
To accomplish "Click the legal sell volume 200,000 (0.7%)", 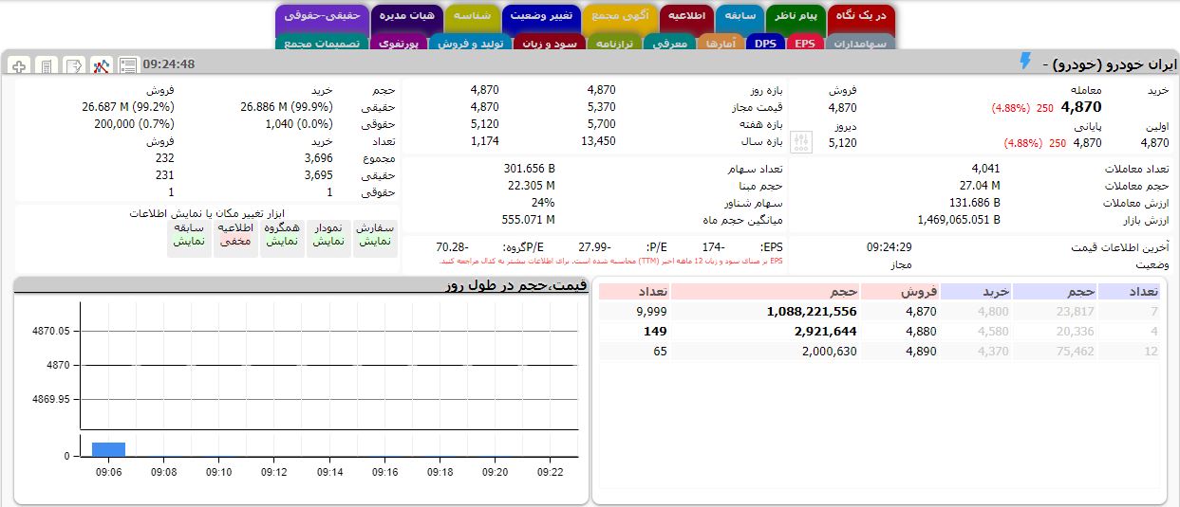I will pos(134,123).
